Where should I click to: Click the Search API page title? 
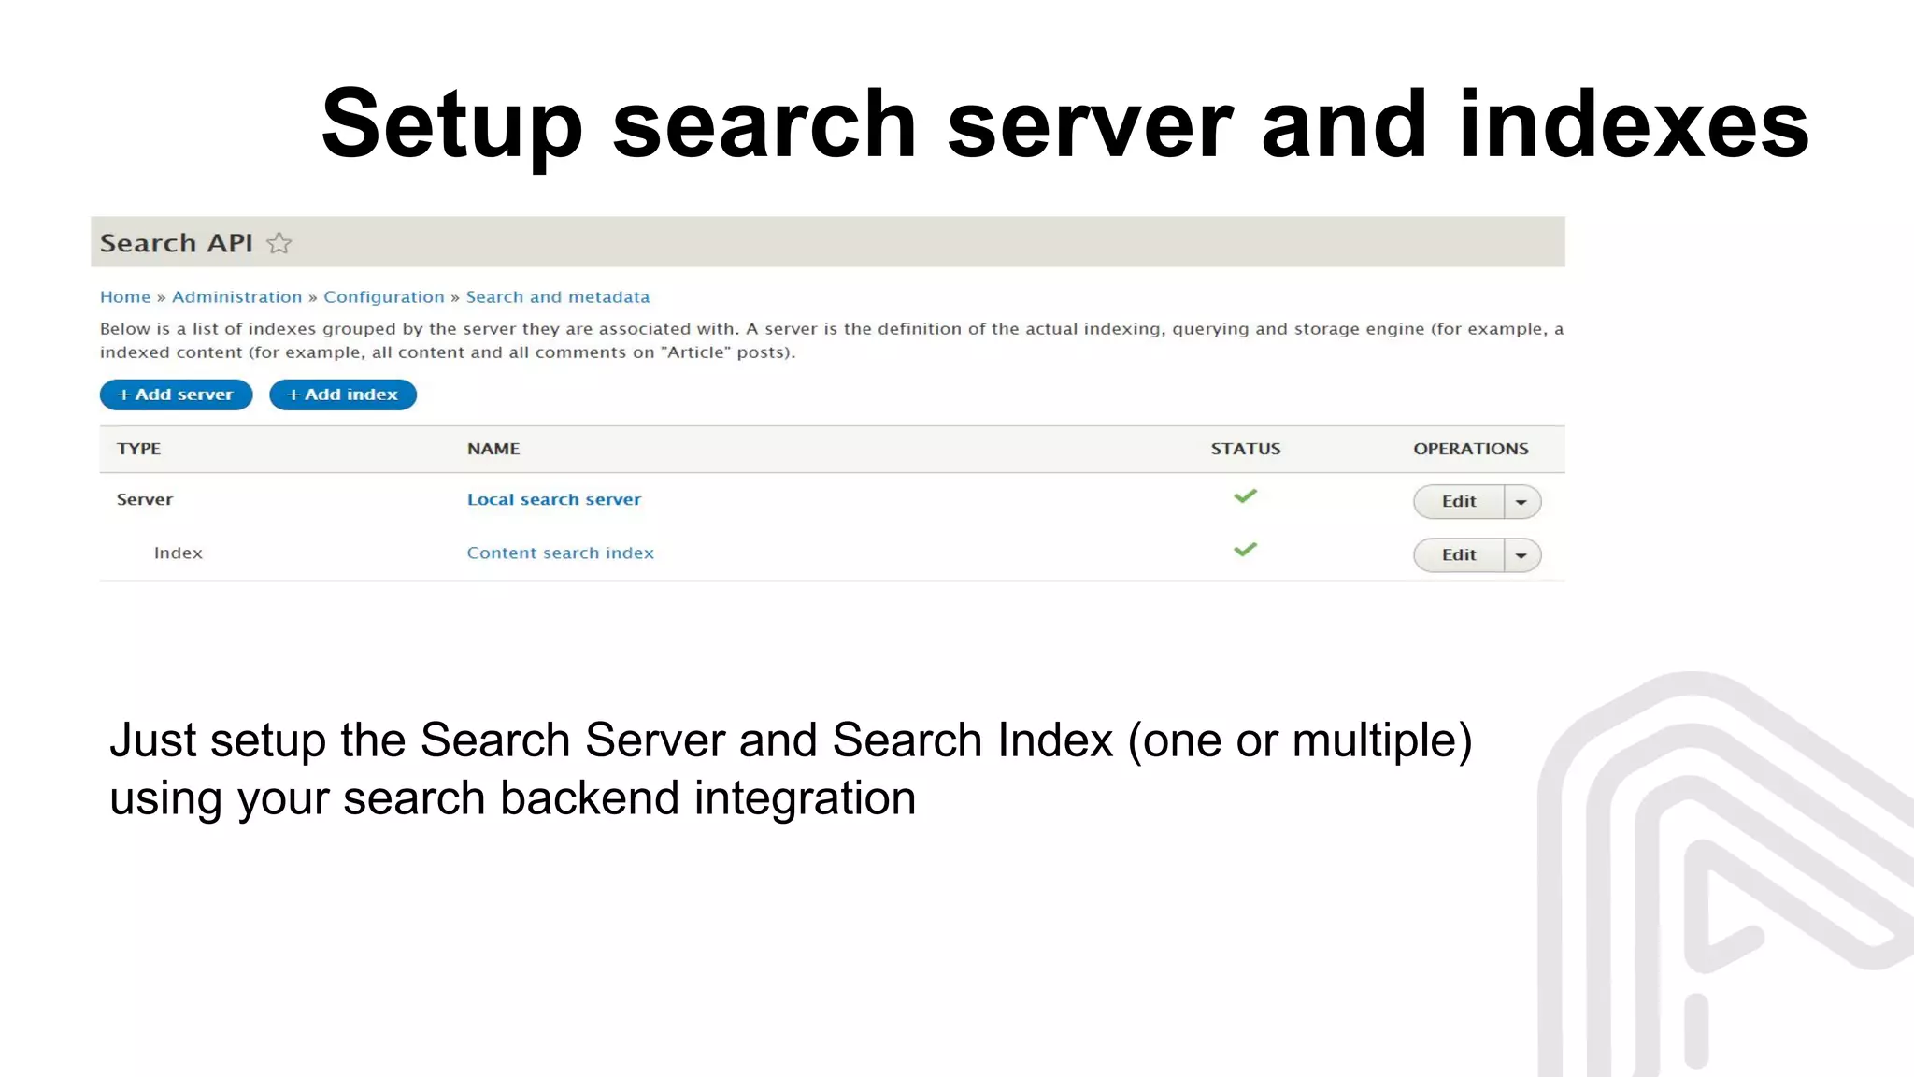[176, 243]
